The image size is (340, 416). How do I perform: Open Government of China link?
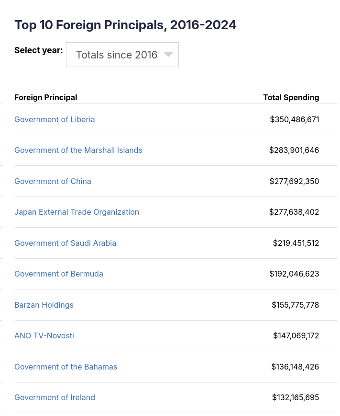53,181
